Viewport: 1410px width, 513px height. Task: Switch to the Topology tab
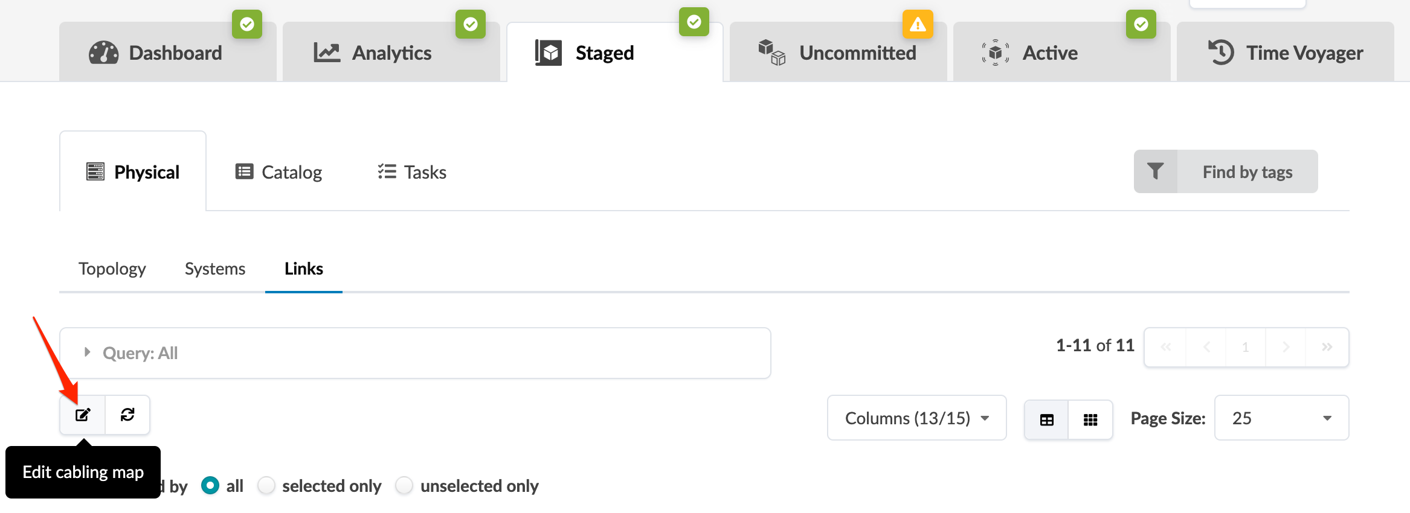112,269
